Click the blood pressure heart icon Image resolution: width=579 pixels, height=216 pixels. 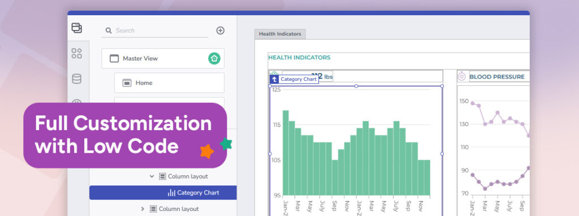click(x=461, y=77)
